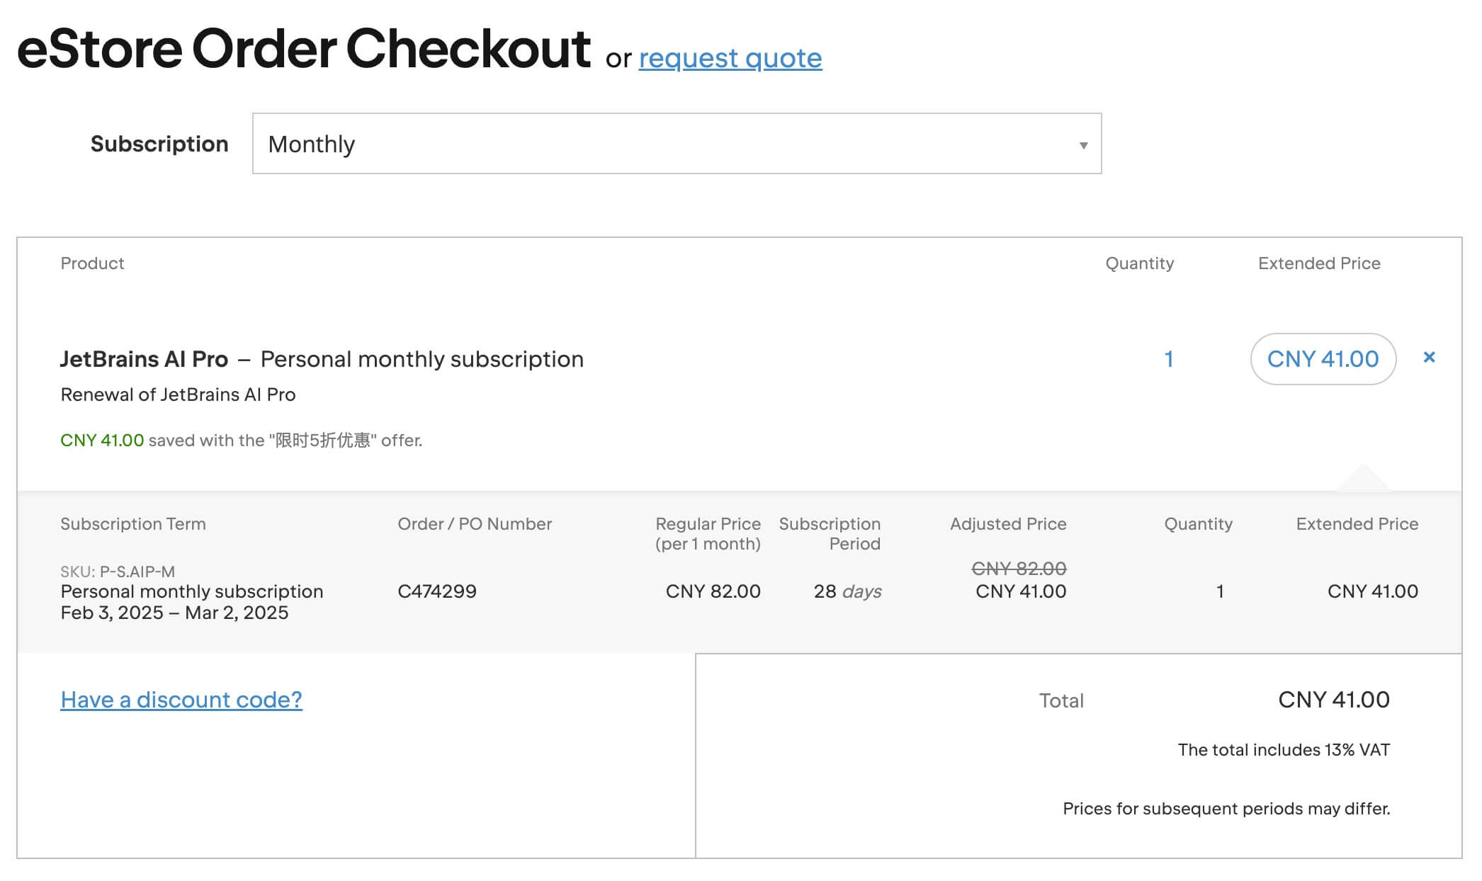Click the total amount CNY 41.00
This screenshot has width=1482, height=881.
pos(1334,700)
